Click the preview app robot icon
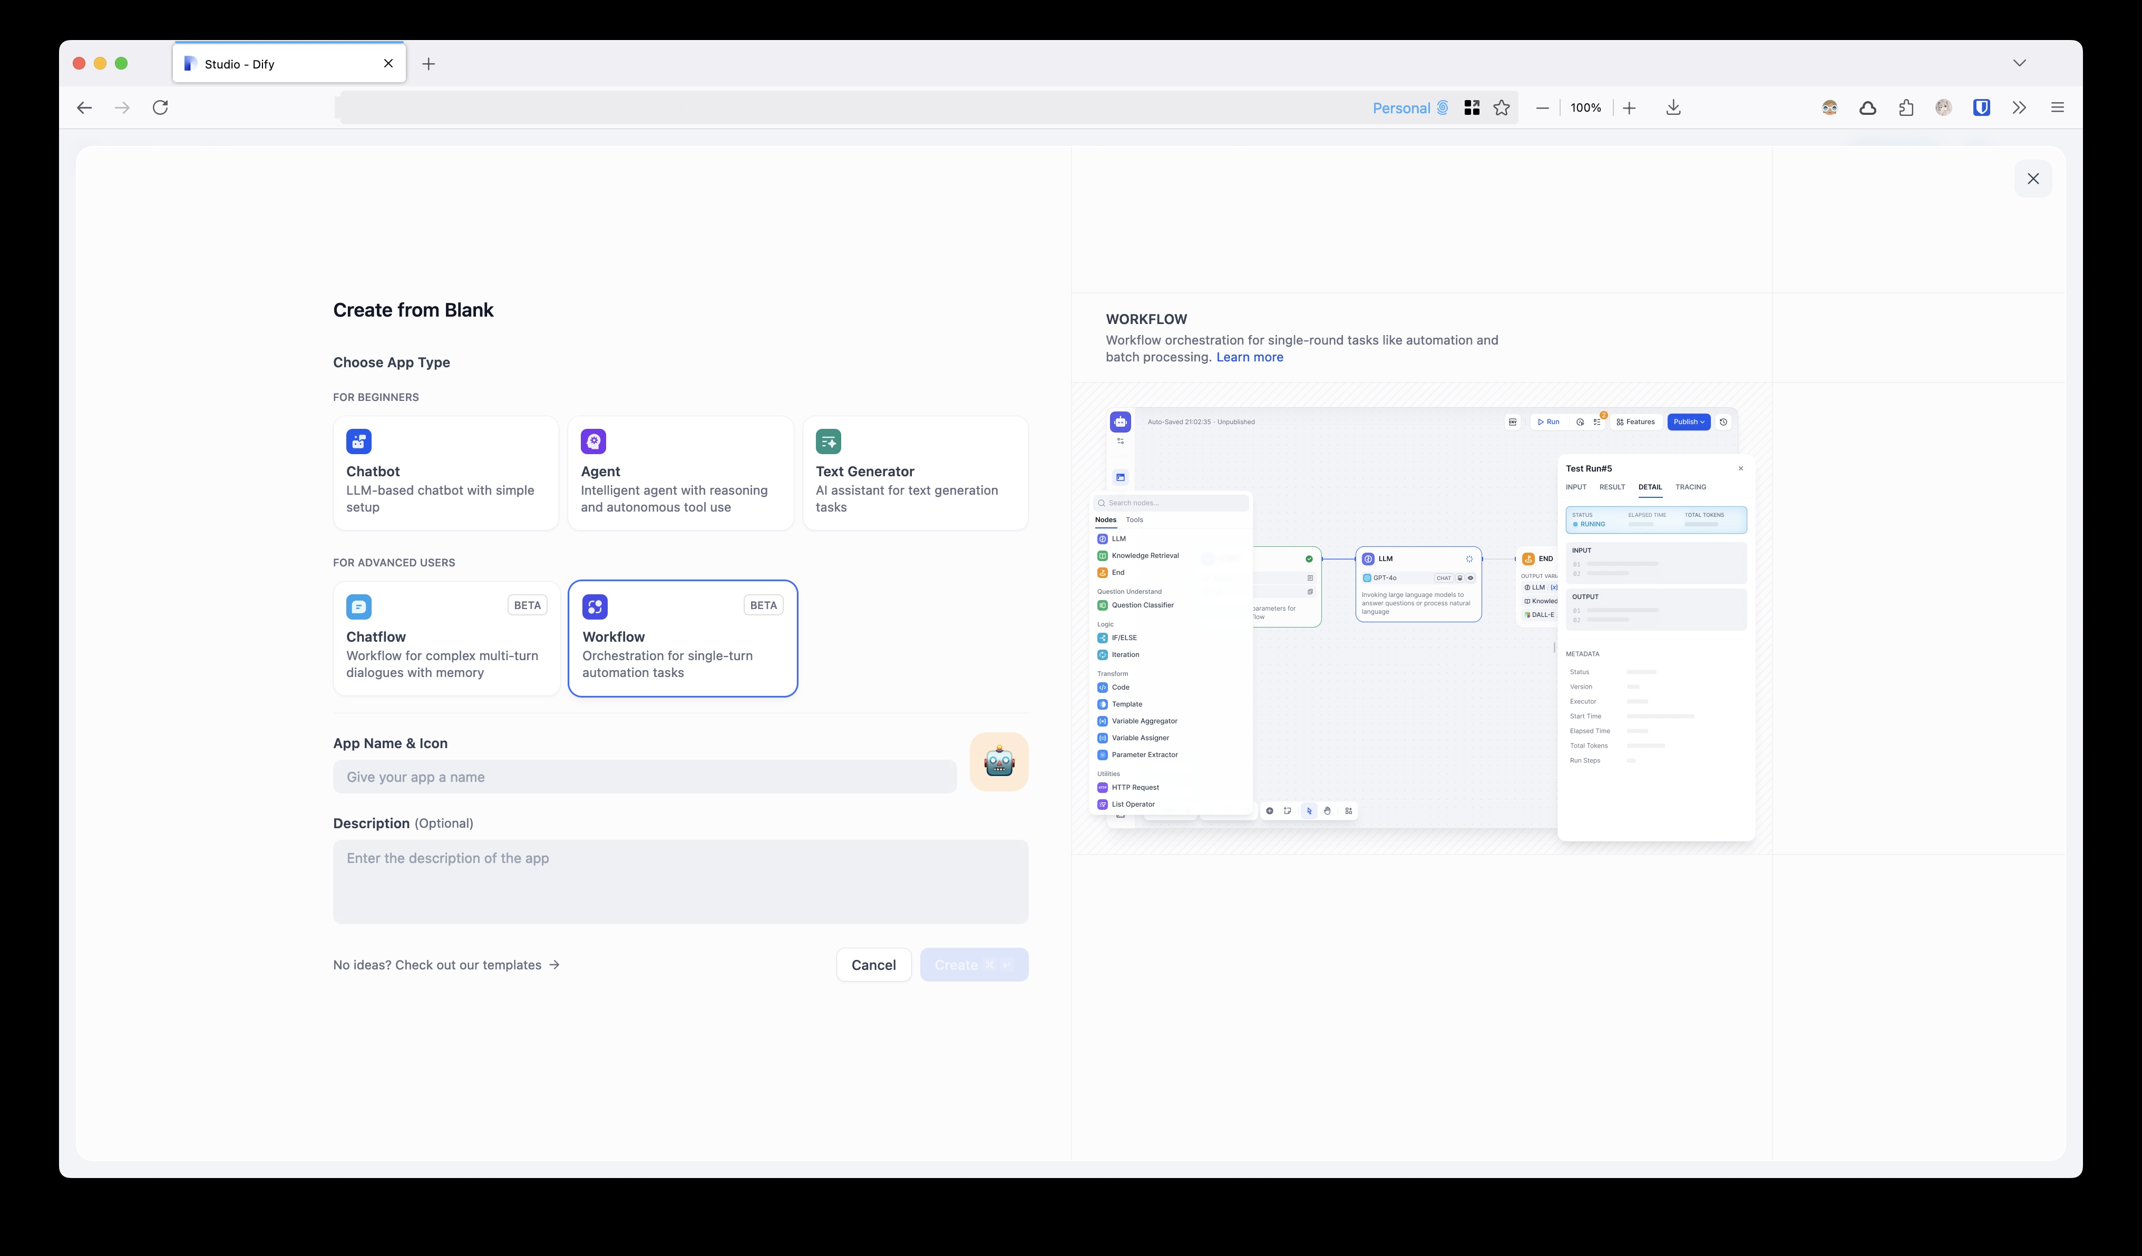 pos(1121,421)
